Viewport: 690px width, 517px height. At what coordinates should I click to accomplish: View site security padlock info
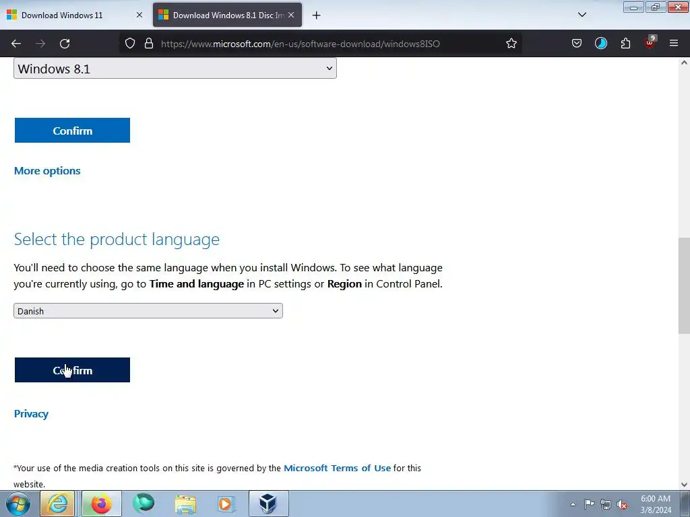coord(149,43)
